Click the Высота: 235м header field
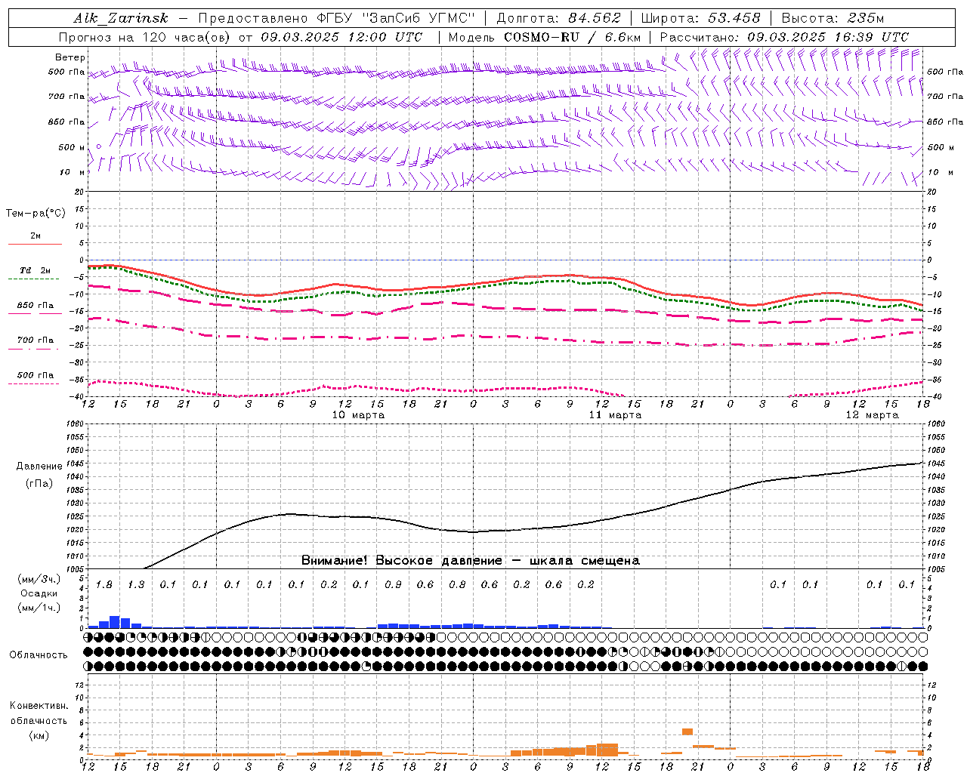Image resolution: width=967 pixels, height=773 pixels. pyautogui.click(x=833, y=18)
